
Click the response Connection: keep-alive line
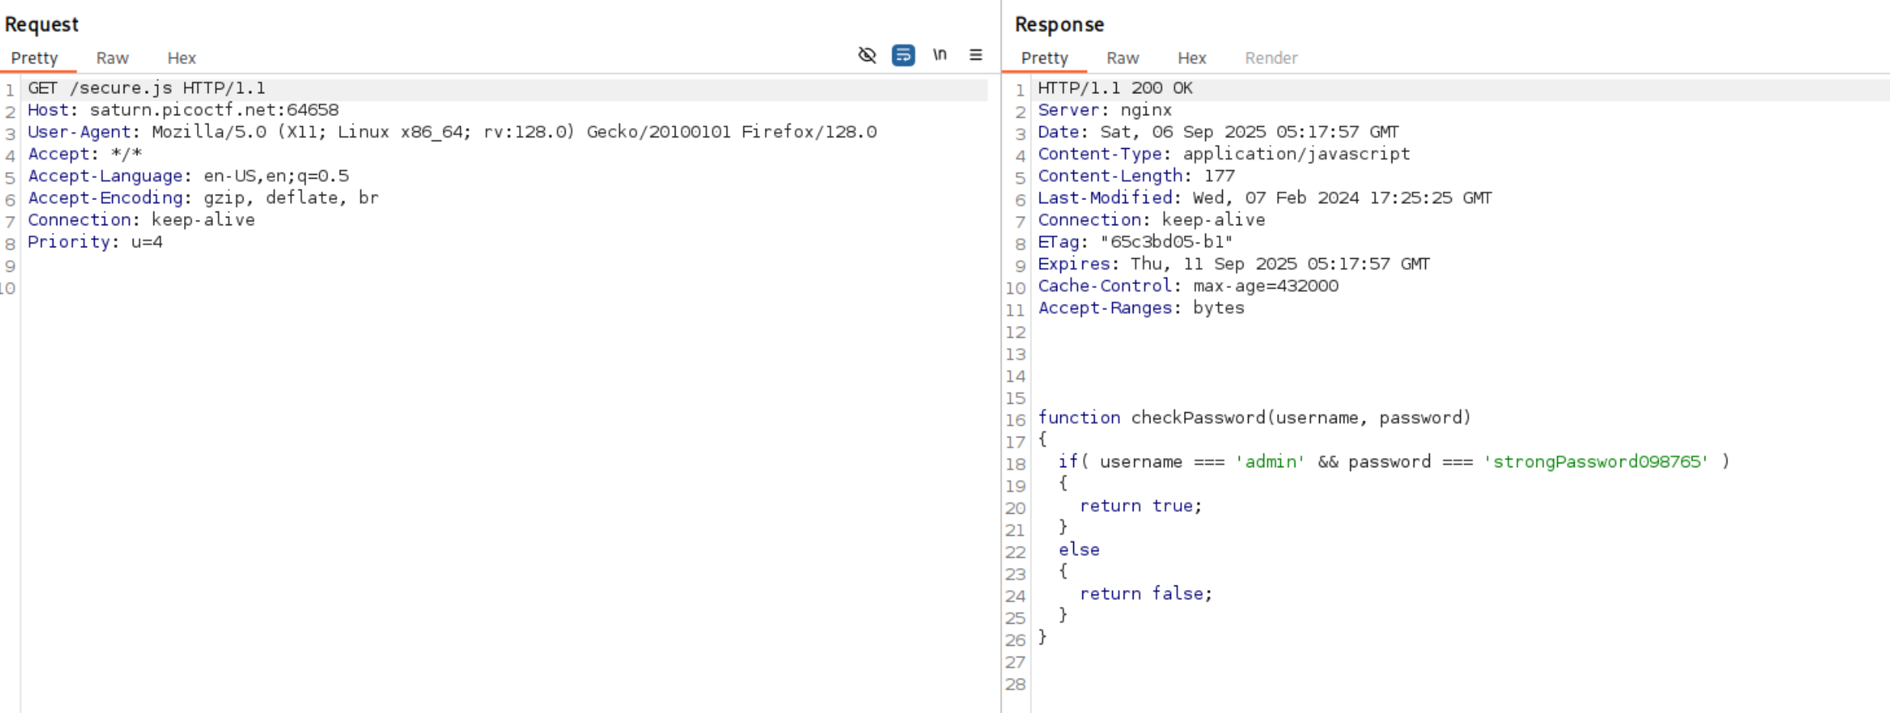point(1151,220)
